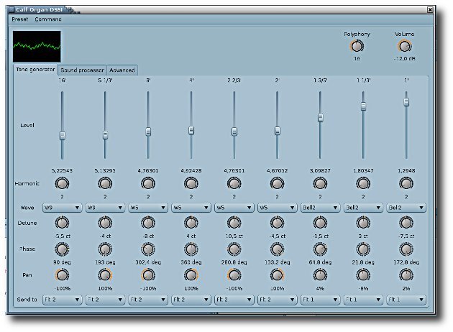Click the Phase knob showing 64,8 deg
Image resolution: width=453 pixels, height=332 pixels.
coord(320,249)
